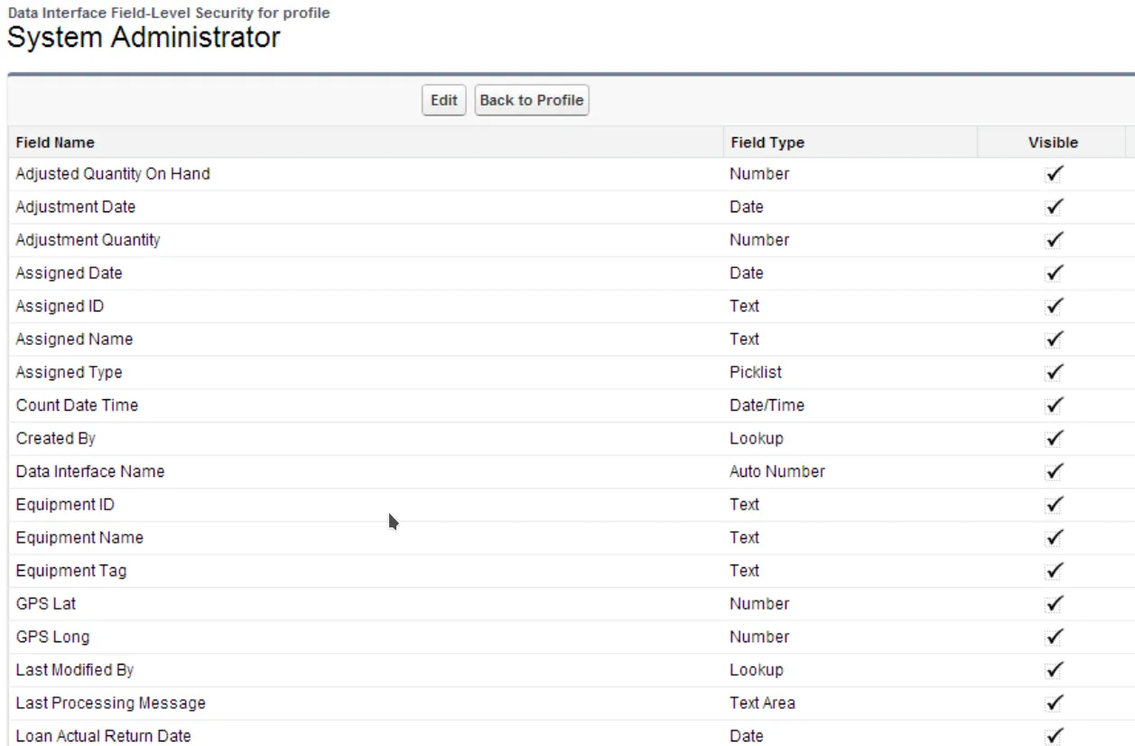The width and height of the screenshot is (1135, 746).
Task: Click 'Assigned ID' field name
Action: 60,306
